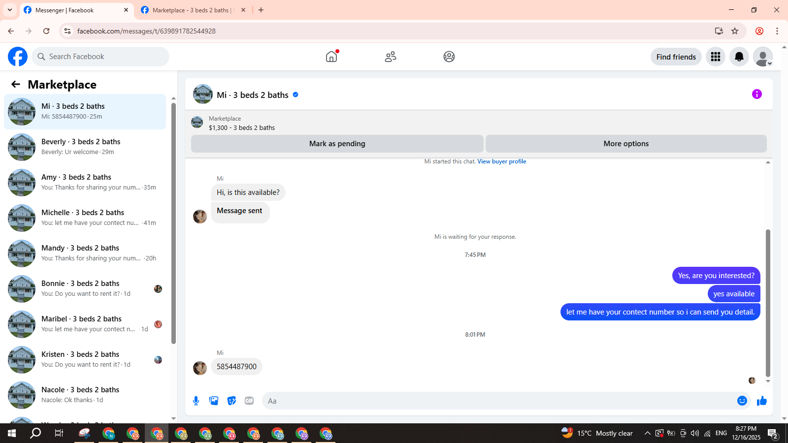
Task: Click the browser address bar URL
Action: 146,31
